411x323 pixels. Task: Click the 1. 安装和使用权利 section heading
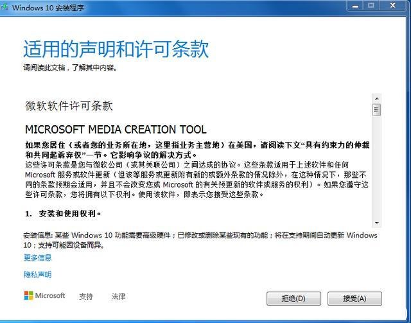[63, 213]
